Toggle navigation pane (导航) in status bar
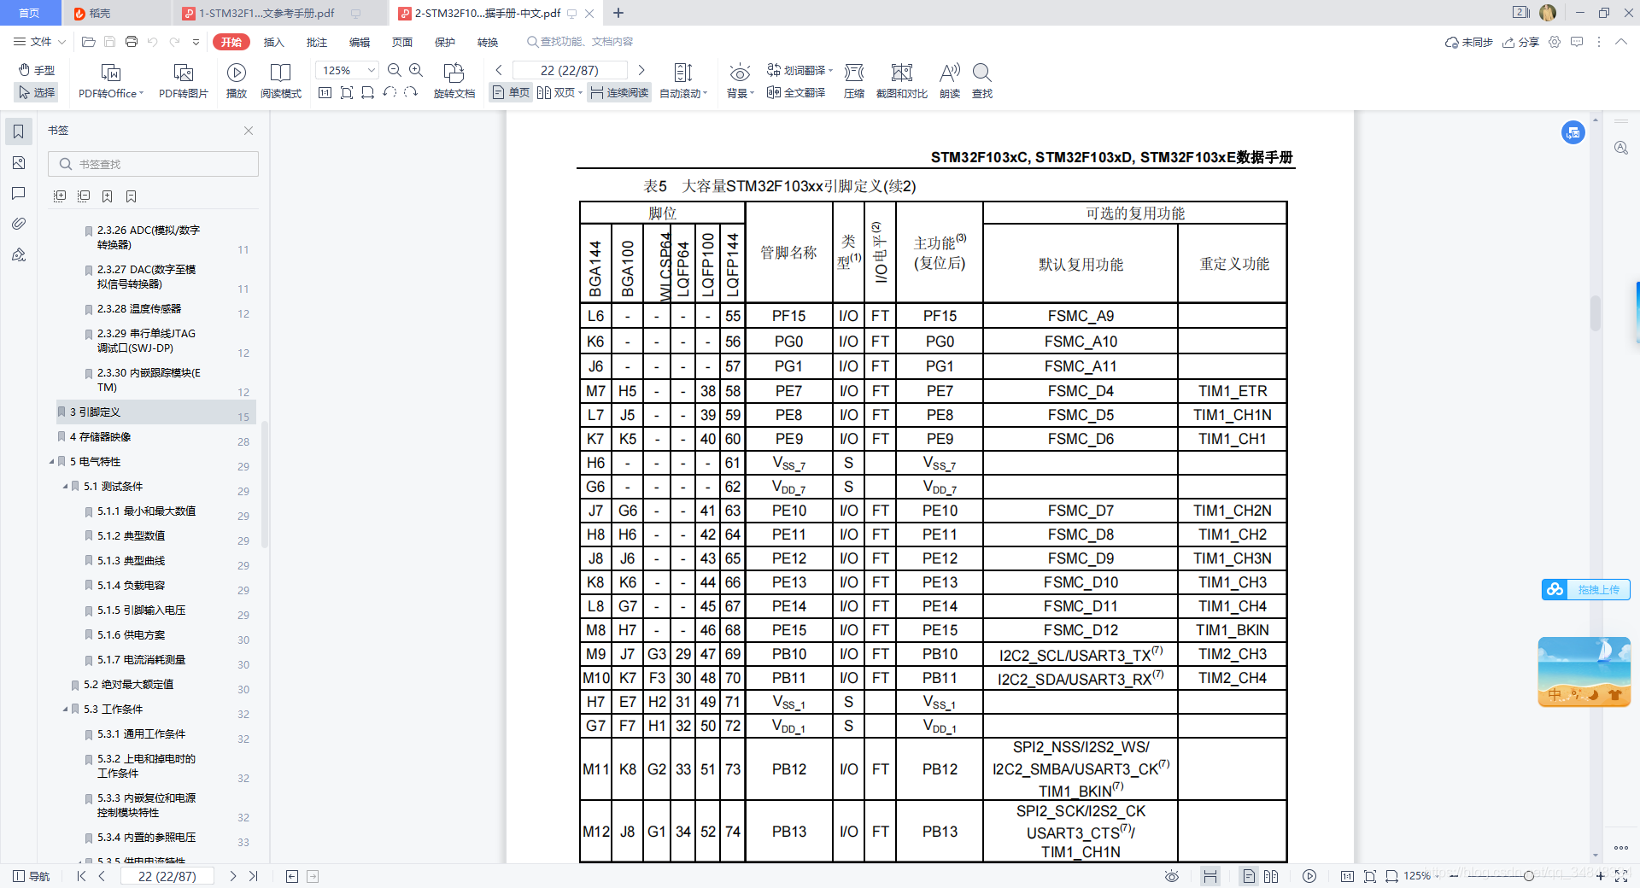The image size is (1640, 888). (x=32, y=876)
